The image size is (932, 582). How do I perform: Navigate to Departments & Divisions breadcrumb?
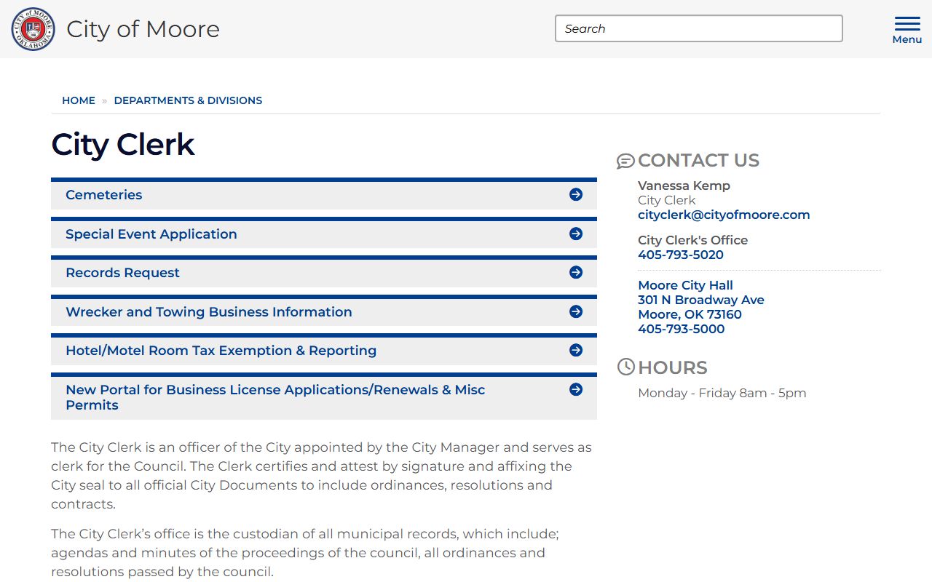pyautogui.click(x=188, y=100)
